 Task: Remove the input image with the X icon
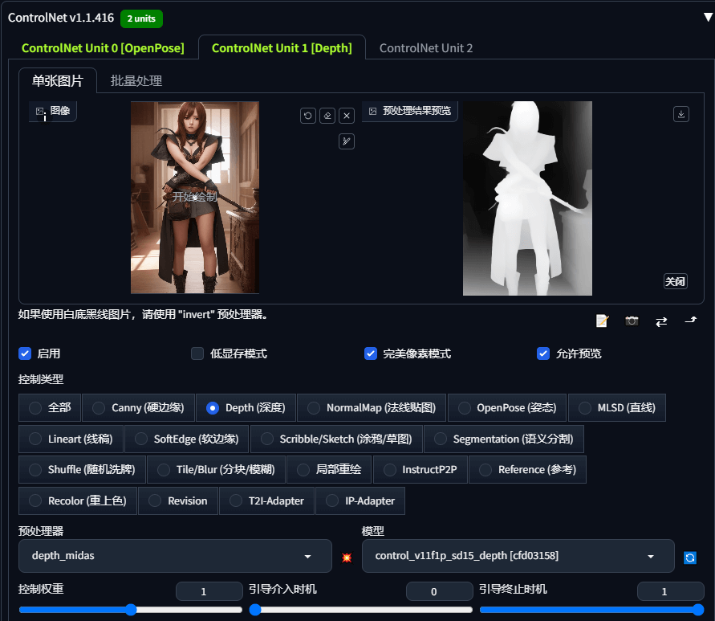(x=347, y=116)
